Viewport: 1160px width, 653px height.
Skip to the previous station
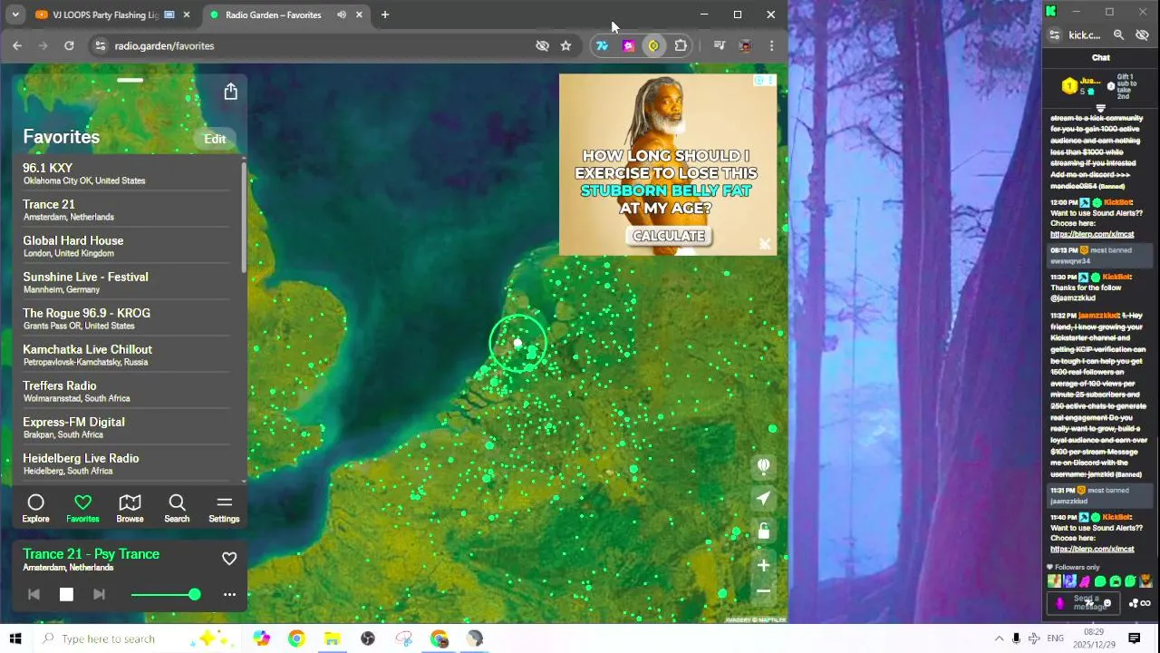(34, 594)
